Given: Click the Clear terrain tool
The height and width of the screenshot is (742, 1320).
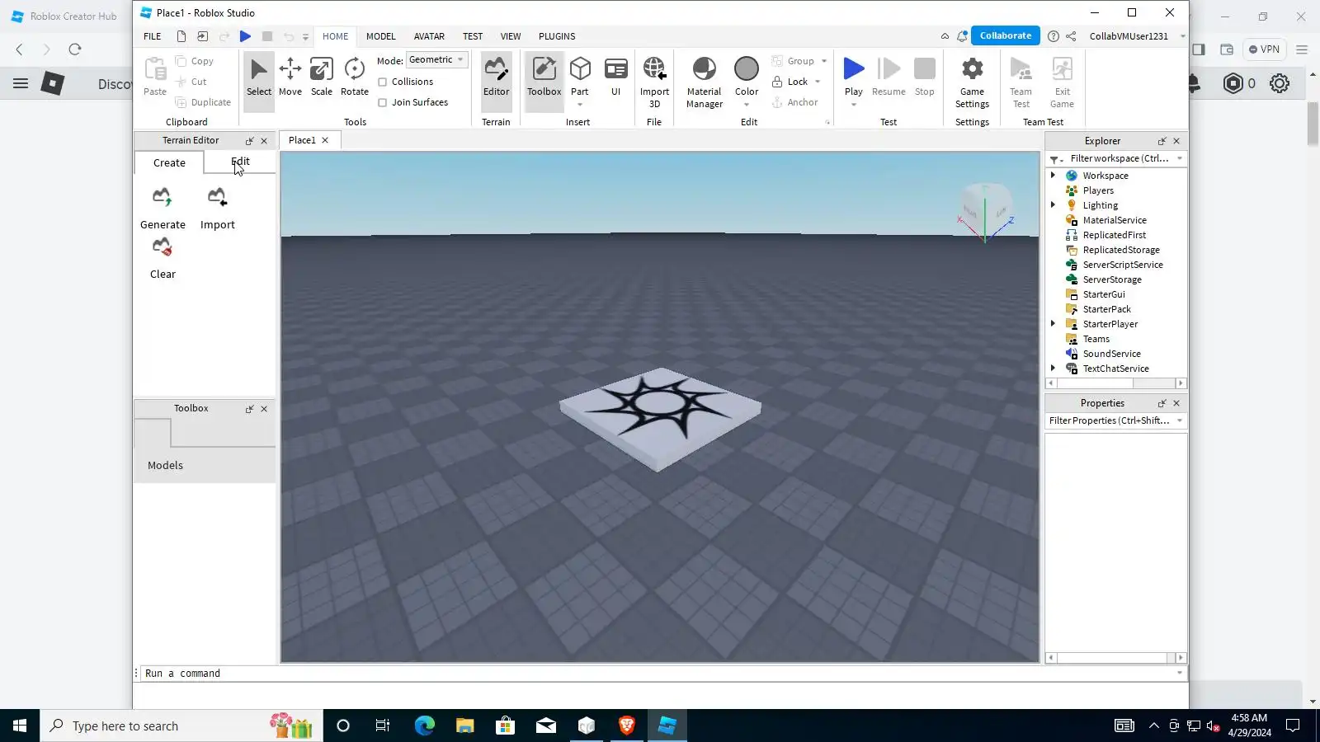Looking at the screenshot, I should coord(163,258).
